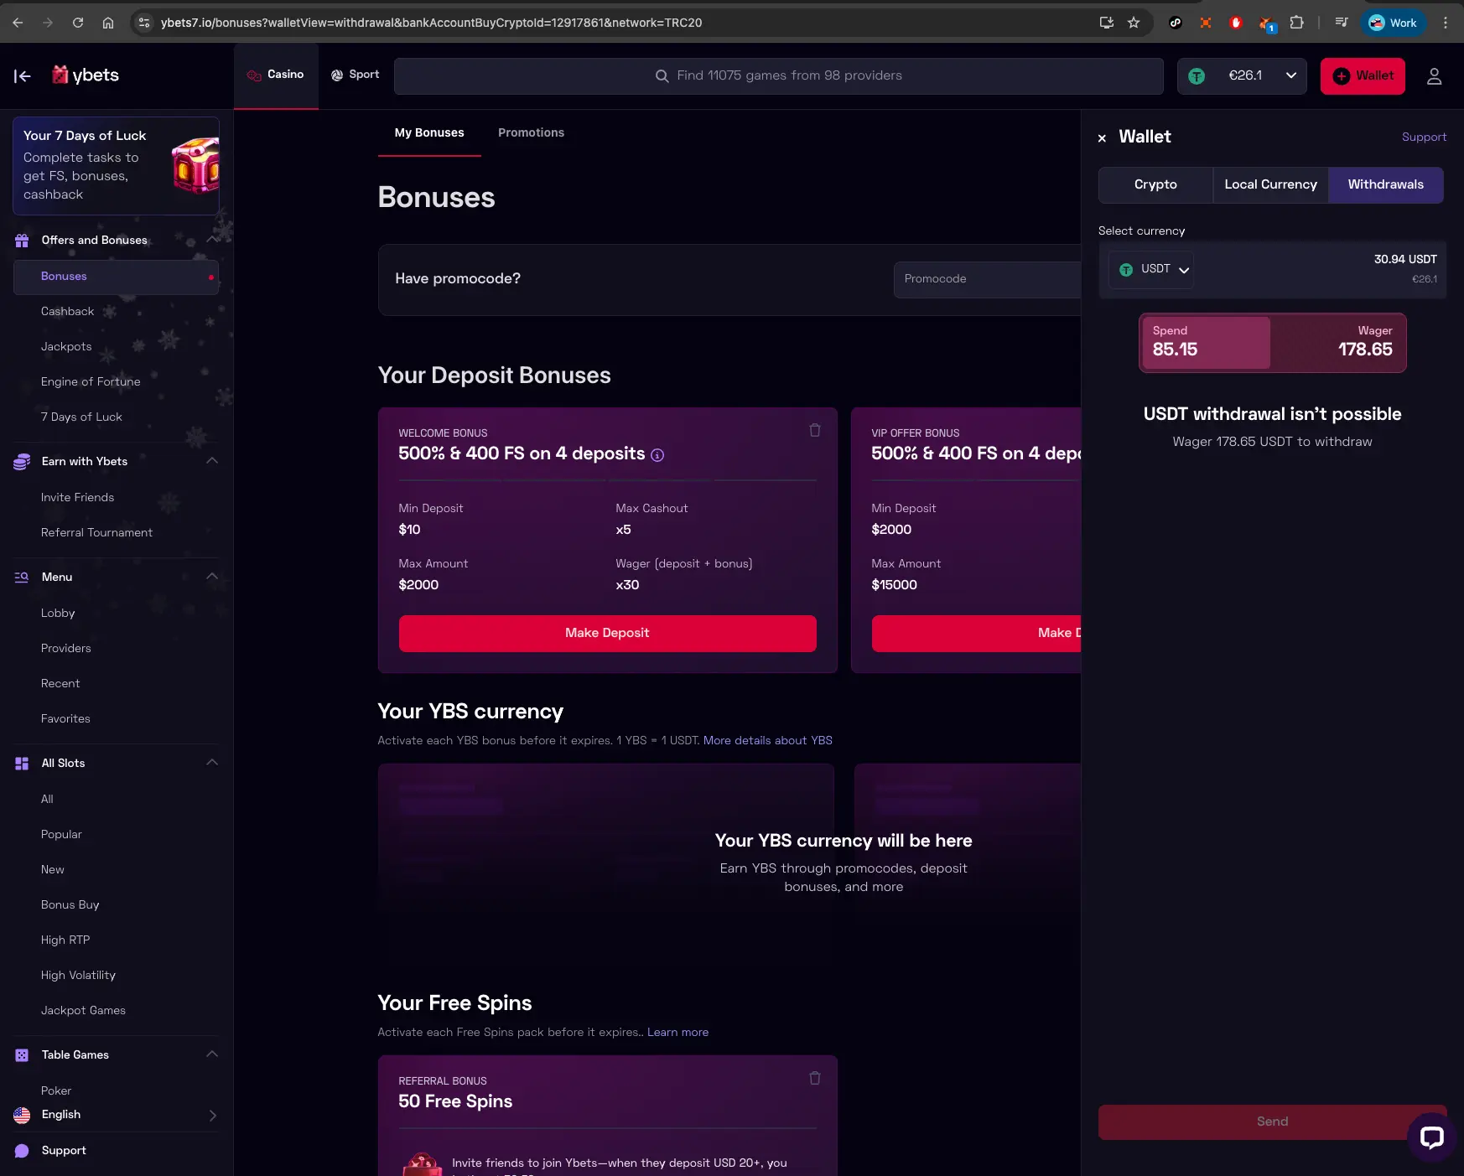Click the Menu search-list icon
This screenshot has width=1464, height=1176.
(x=22, y=578)
